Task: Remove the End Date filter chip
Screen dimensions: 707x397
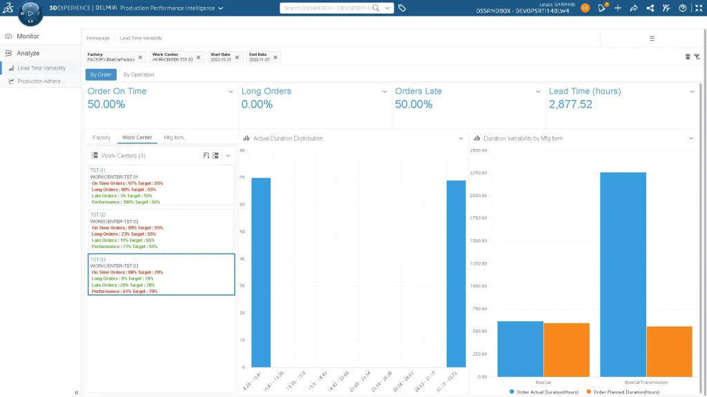Action: point(275,57)
